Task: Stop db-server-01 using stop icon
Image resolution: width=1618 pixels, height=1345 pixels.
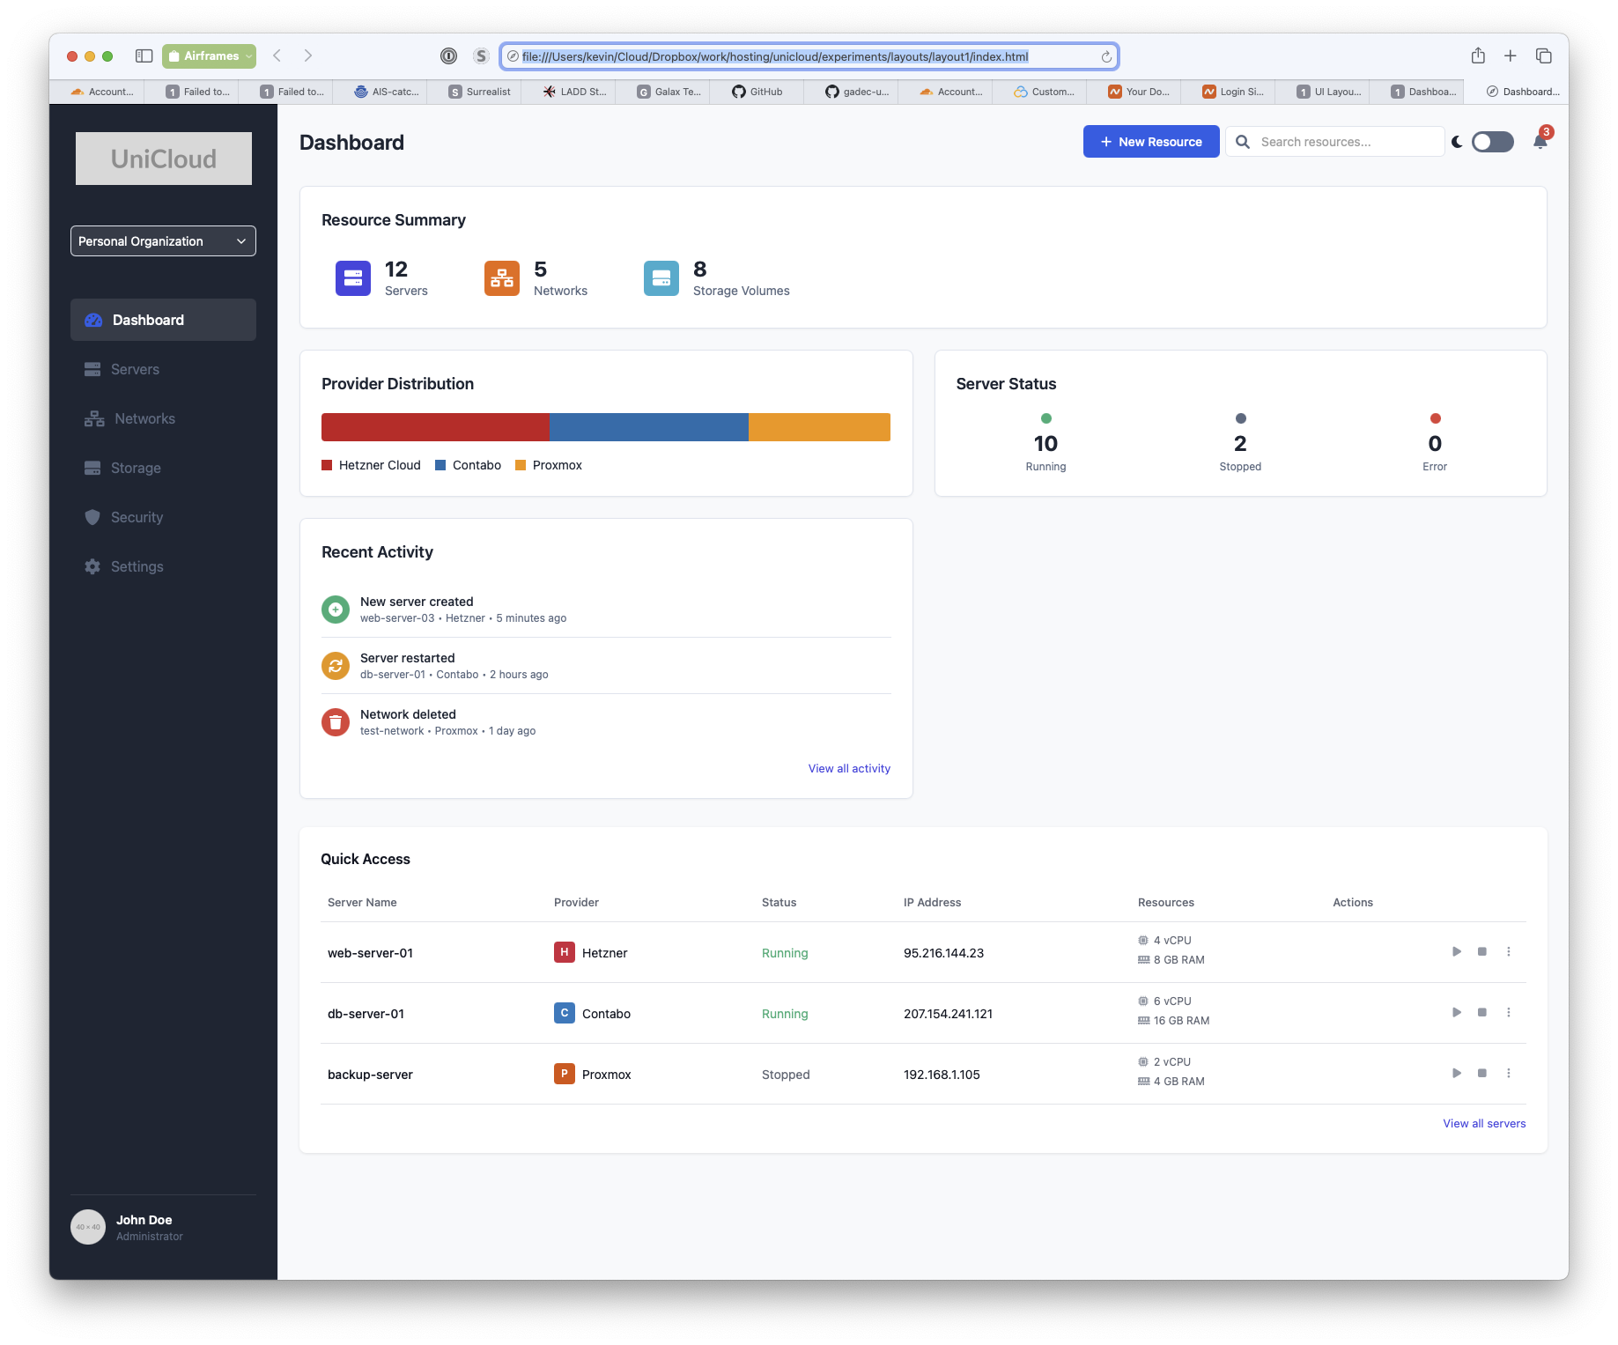Action: [x=1482, y=1012]
